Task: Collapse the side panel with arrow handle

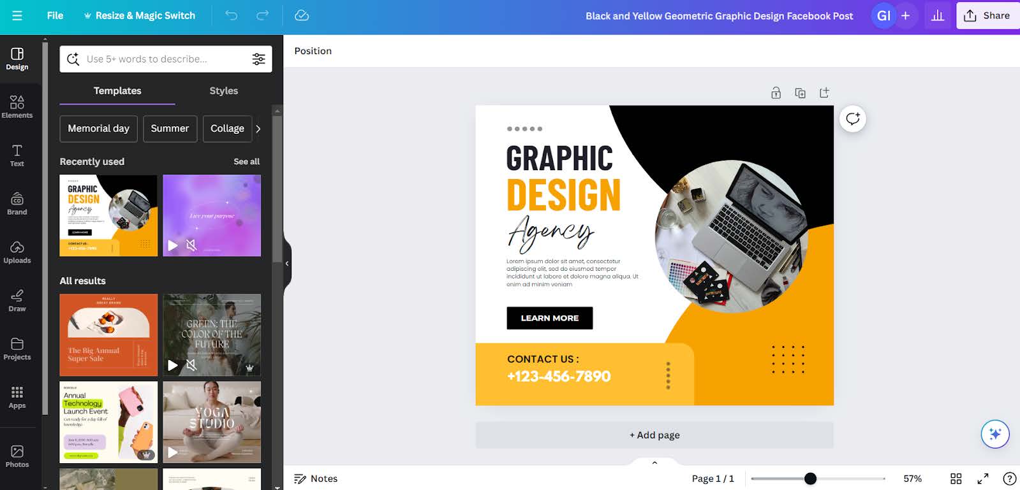Action: tap(287, 263)
